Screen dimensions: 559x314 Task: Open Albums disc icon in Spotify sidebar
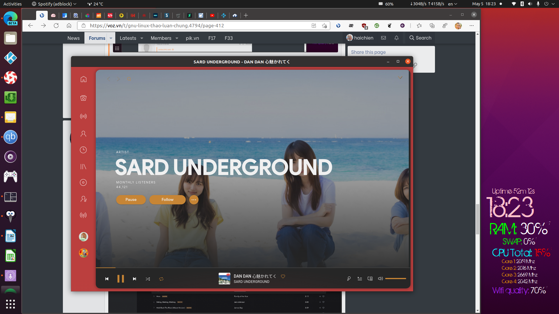[x=83, y=183]
